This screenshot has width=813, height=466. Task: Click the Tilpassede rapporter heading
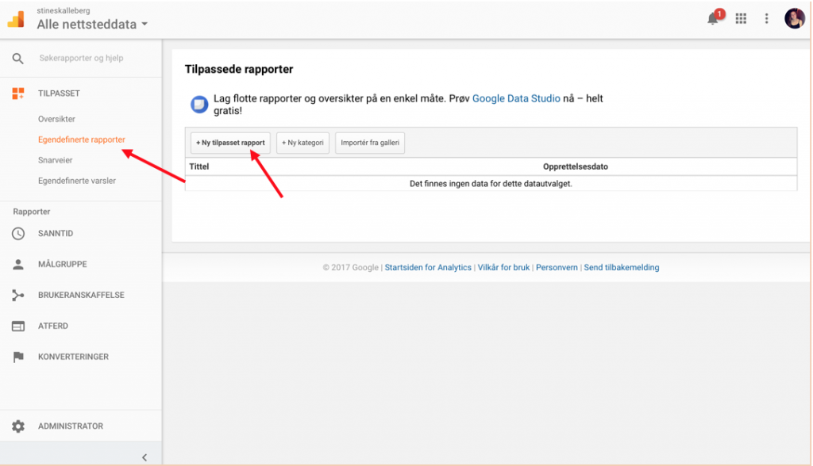(239, 70)
